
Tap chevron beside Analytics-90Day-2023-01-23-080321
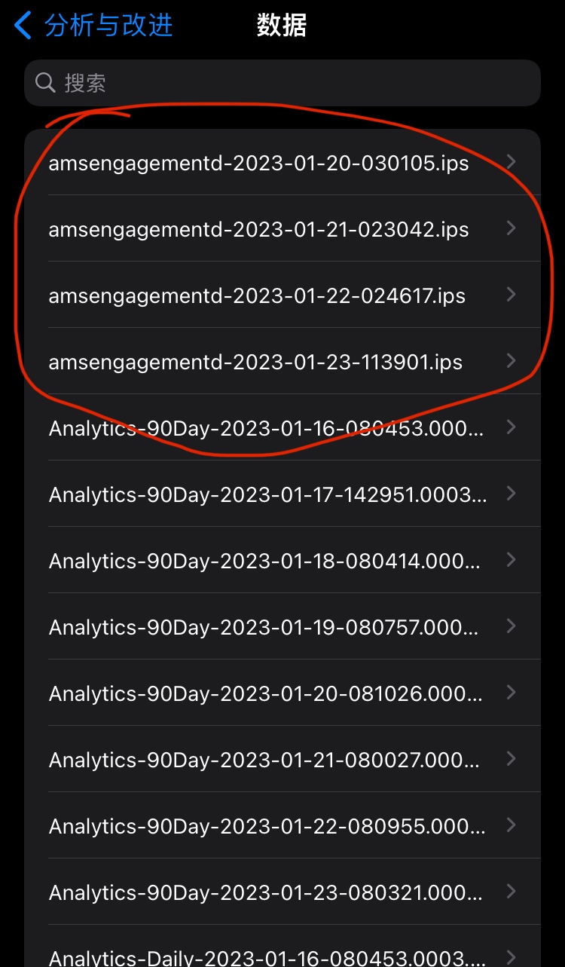[512, 892]
